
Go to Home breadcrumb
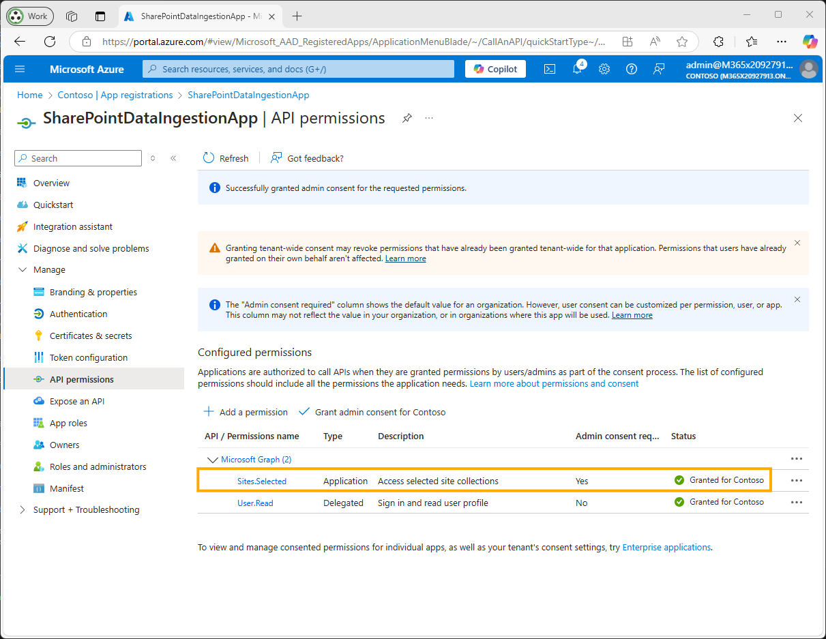click(29, 95)
